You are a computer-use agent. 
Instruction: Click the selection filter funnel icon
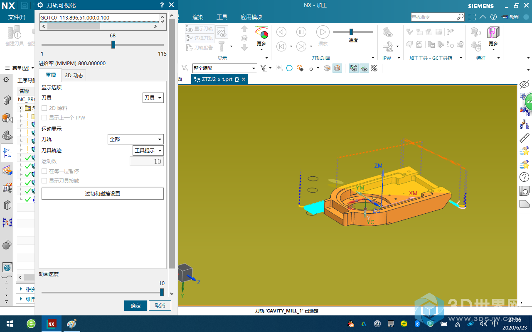pos(185,68)
